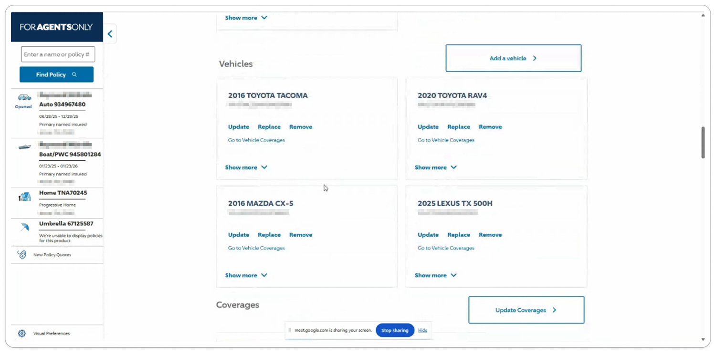Click the ForAgentsOnly logo
The height and width of the screenshot is (354, 716).
coord(56,27)
